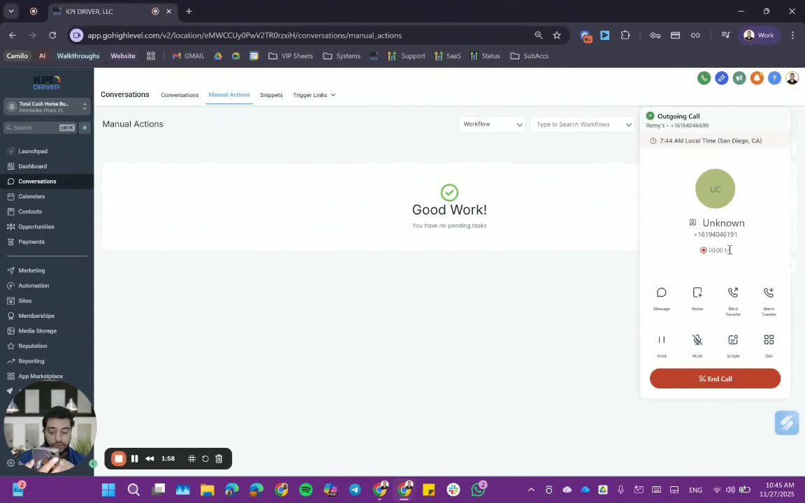Open call Scripts
805x503 pixels.
click(732, 345)
